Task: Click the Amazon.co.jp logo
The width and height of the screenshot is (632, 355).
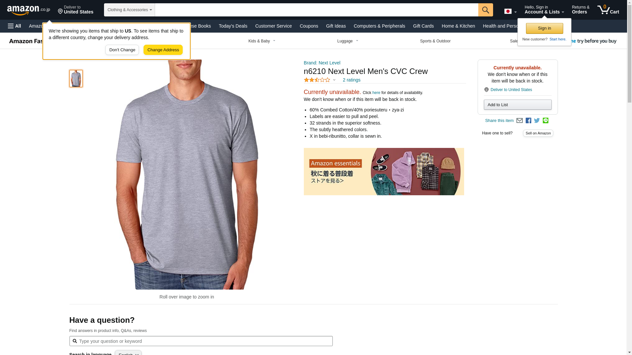Action: (29, 10)
